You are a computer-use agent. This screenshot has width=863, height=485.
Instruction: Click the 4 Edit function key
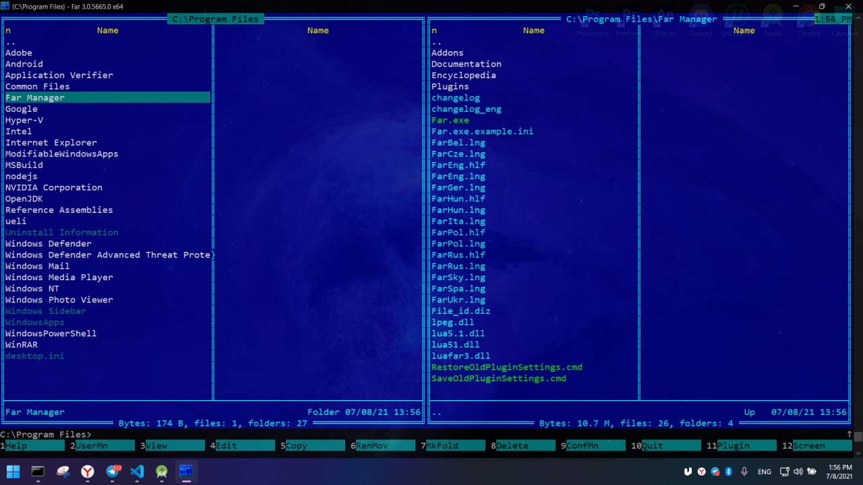(x=243, y=446)
